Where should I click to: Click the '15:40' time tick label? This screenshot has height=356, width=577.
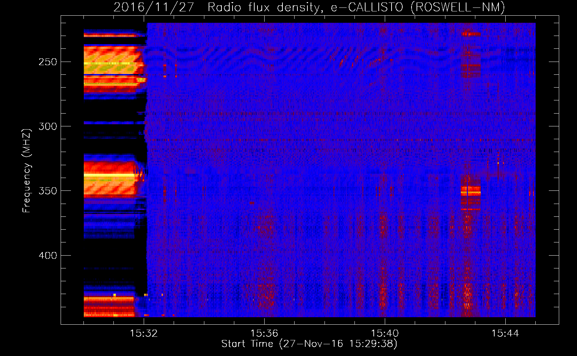click(x=385, y=333)
